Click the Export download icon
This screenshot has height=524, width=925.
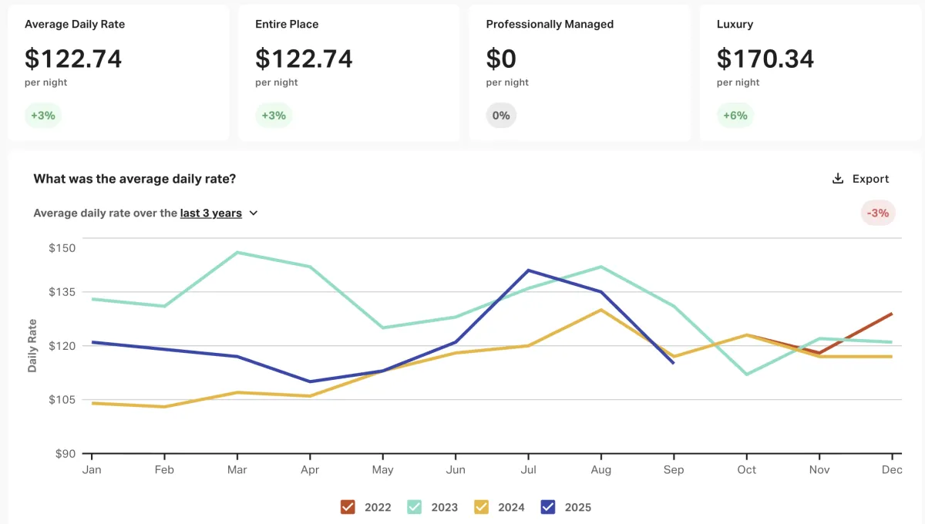pyautogui.click(x=838, y=179)
